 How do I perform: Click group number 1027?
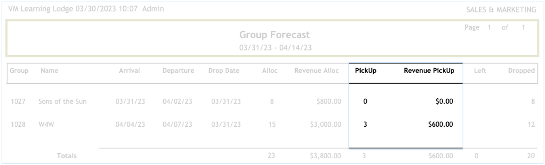pos(19,101)
